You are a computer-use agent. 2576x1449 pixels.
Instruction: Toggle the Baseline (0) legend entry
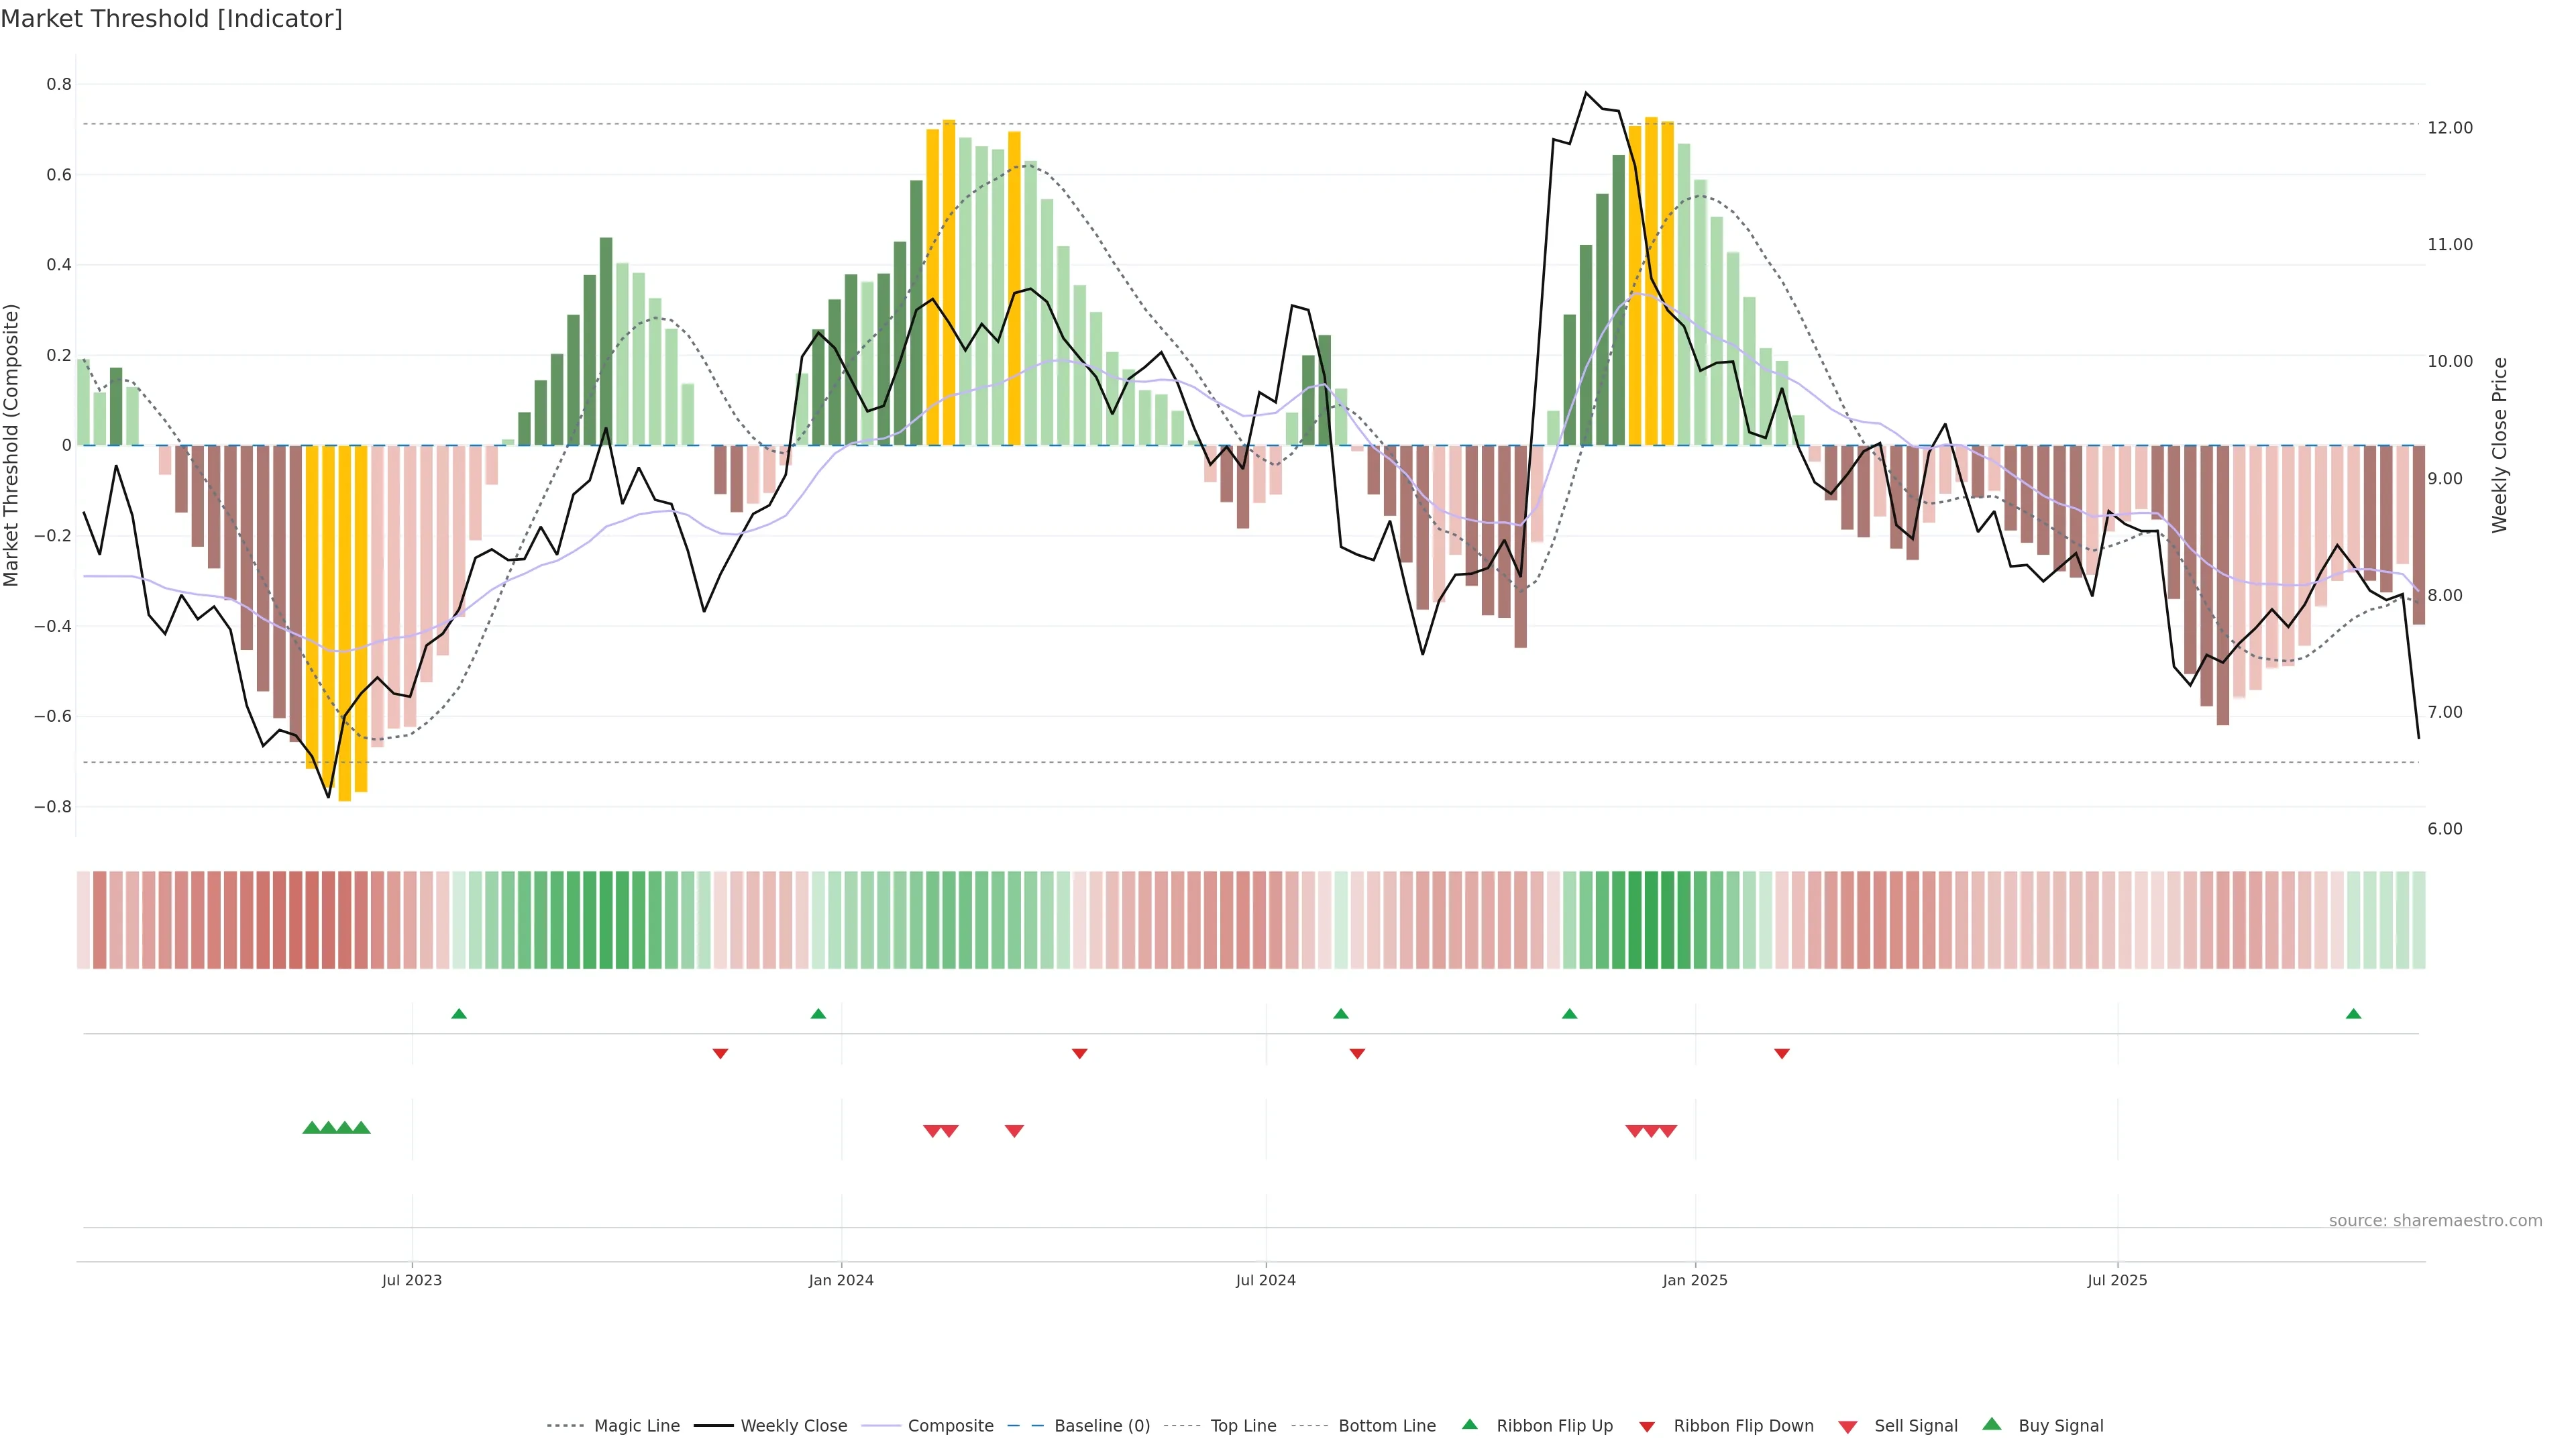[x=1102, y=1426]
